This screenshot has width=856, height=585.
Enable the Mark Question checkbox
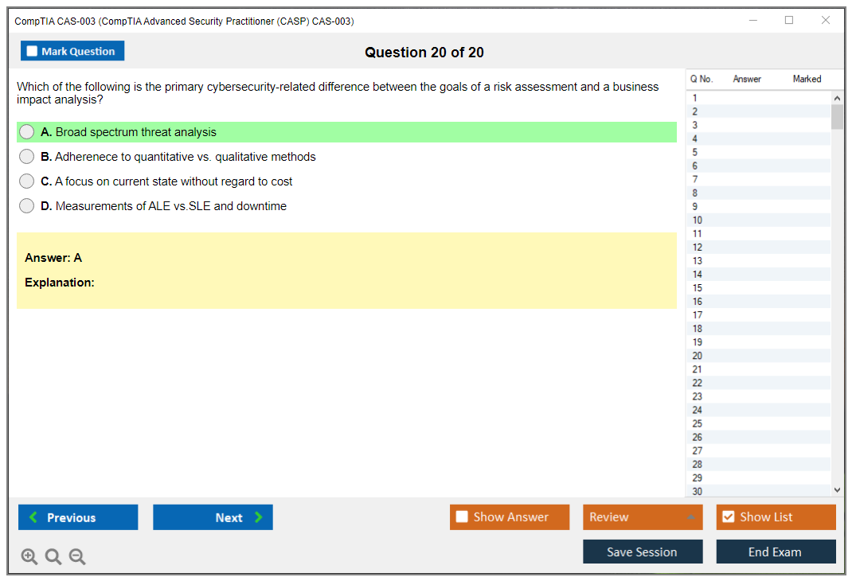[x=33, y=52]
